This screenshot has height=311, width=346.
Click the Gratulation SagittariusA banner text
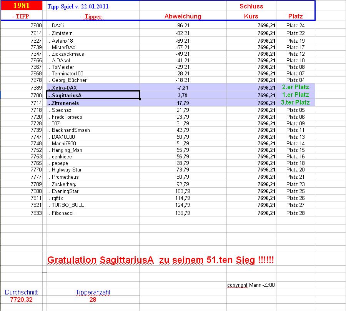click(160, 260)
